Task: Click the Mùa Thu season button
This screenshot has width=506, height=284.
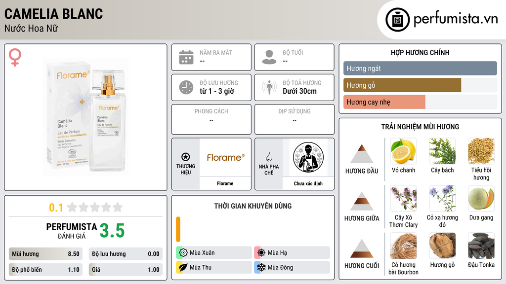Action: (x=213, y=267)
